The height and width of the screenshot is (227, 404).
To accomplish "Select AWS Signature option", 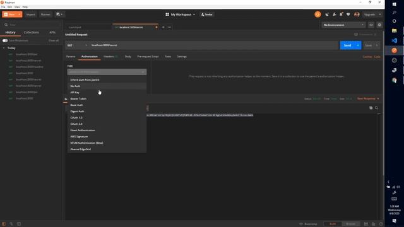I will pos(107,136).
